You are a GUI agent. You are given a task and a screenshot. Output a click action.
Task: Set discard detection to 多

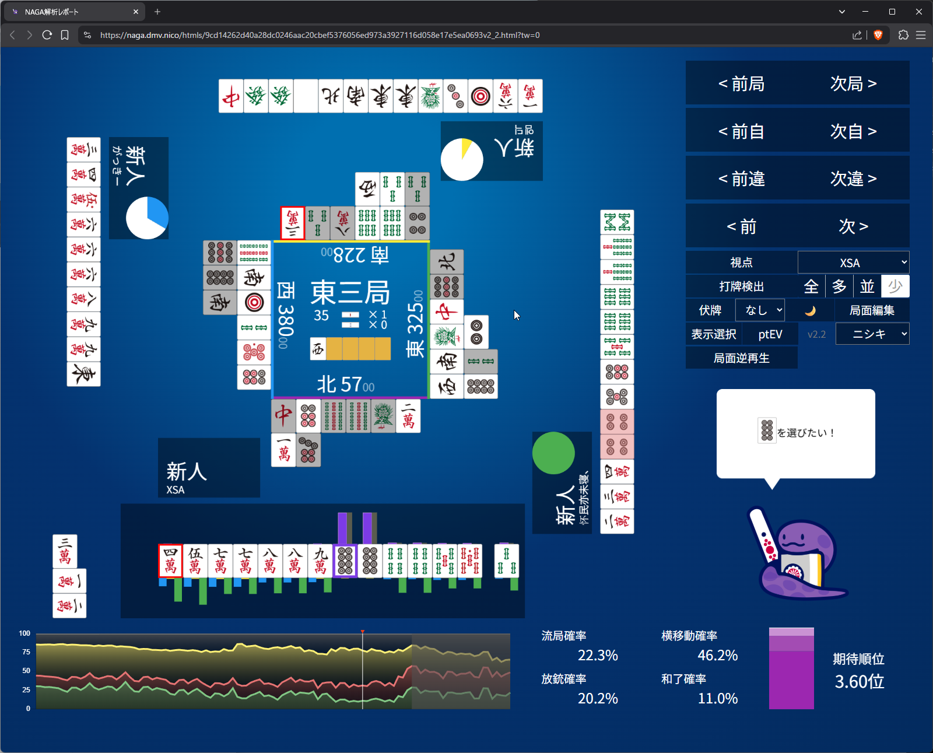pos(839,286)
